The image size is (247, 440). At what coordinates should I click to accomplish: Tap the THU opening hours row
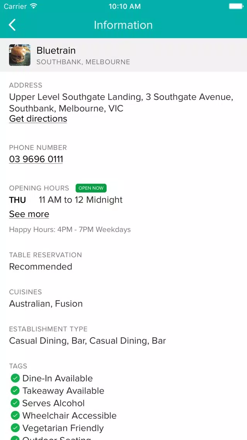[66, 200]
